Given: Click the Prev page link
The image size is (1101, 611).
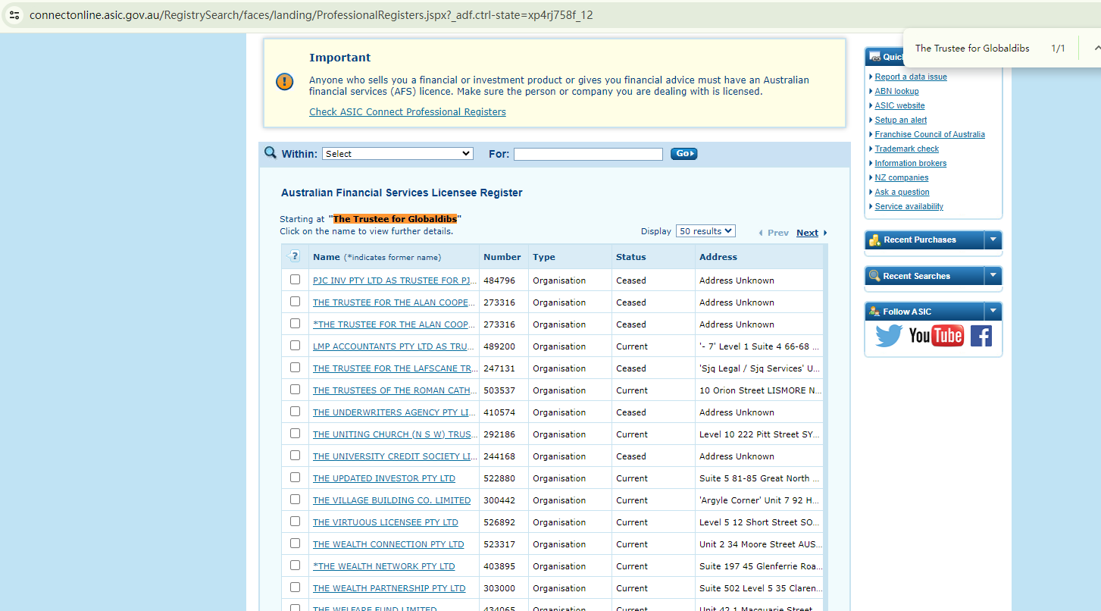Looking at the screenshot, I should [x=778, y=233].
